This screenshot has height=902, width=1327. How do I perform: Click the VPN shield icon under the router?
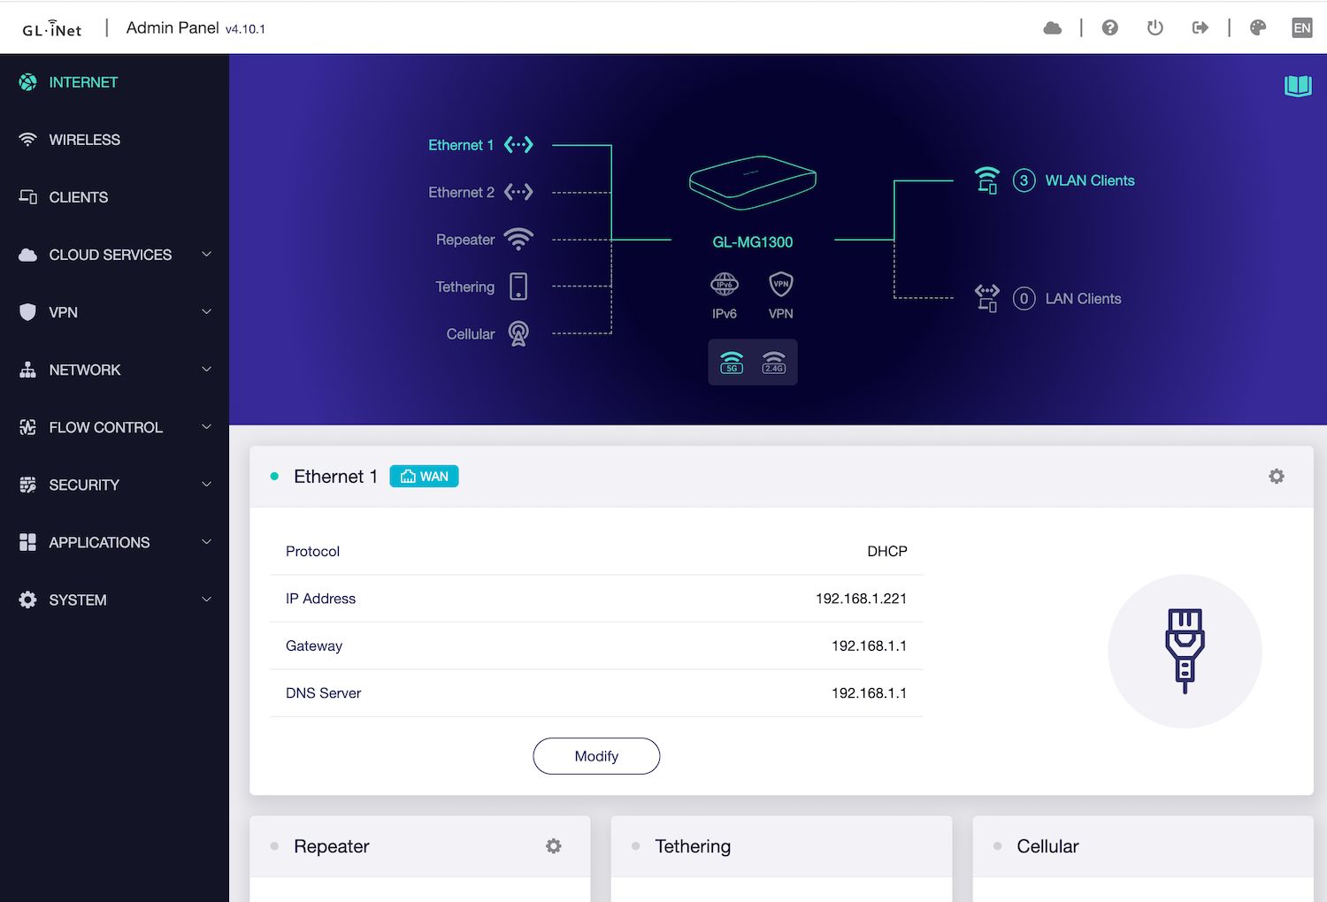[781, 284]
